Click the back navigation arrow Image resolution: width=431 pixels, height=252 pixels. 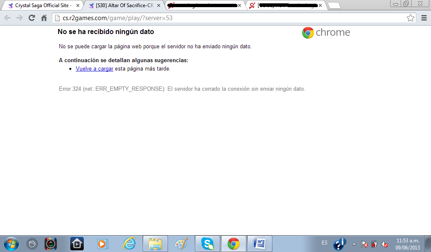coord(8,18)
